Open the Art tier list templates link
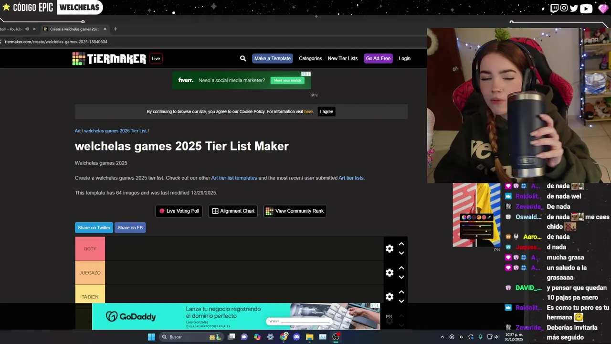Image resolution: width=611 pixels, height=344 pixels. (234, 178)
